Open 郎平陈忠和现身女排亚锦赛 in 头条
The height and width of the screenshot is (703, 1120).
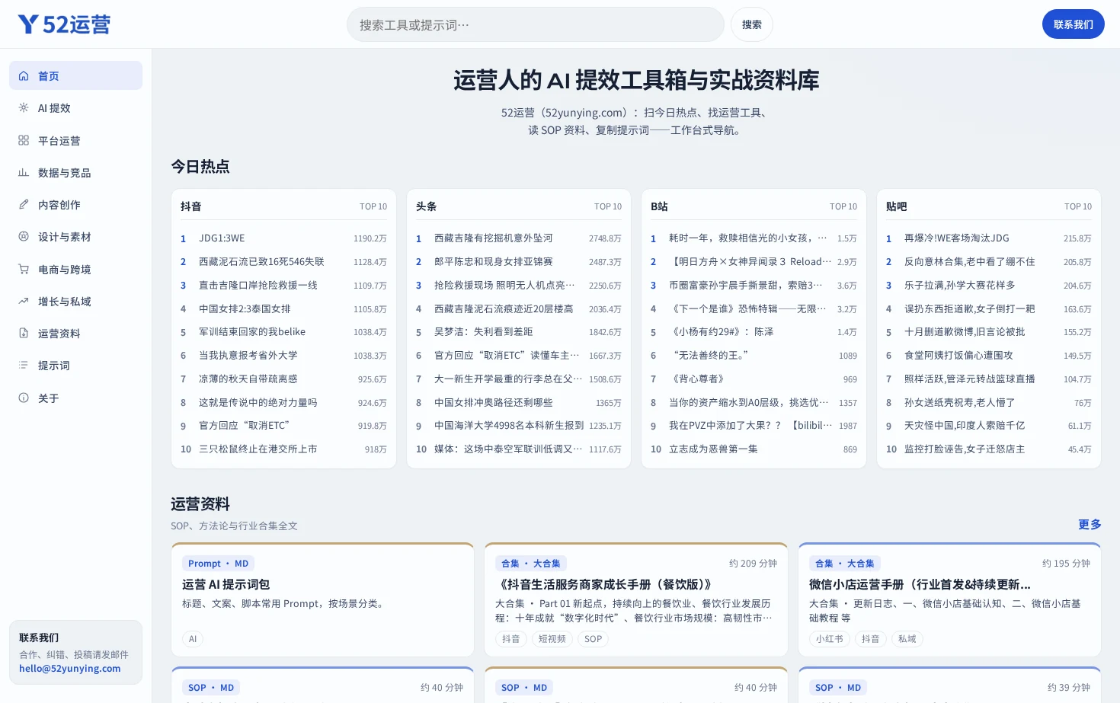519,262
